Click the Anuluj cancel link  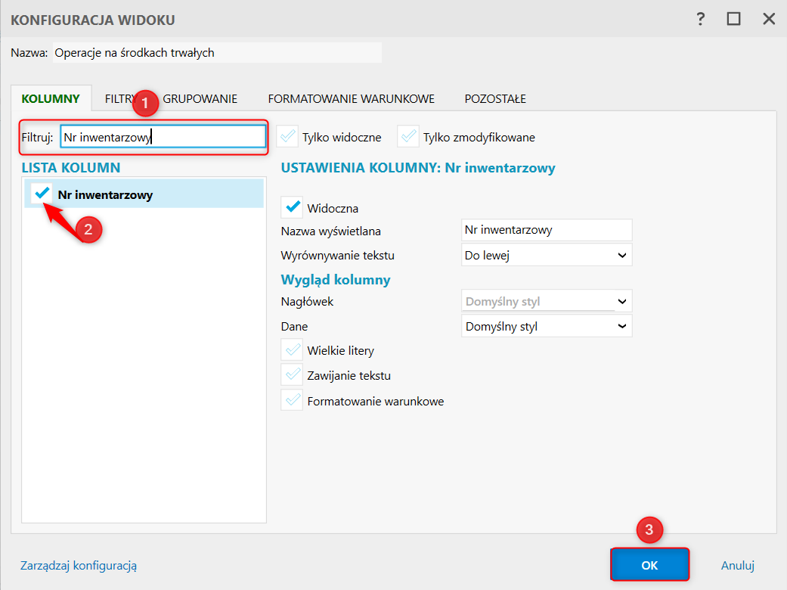tap(737, 565)
